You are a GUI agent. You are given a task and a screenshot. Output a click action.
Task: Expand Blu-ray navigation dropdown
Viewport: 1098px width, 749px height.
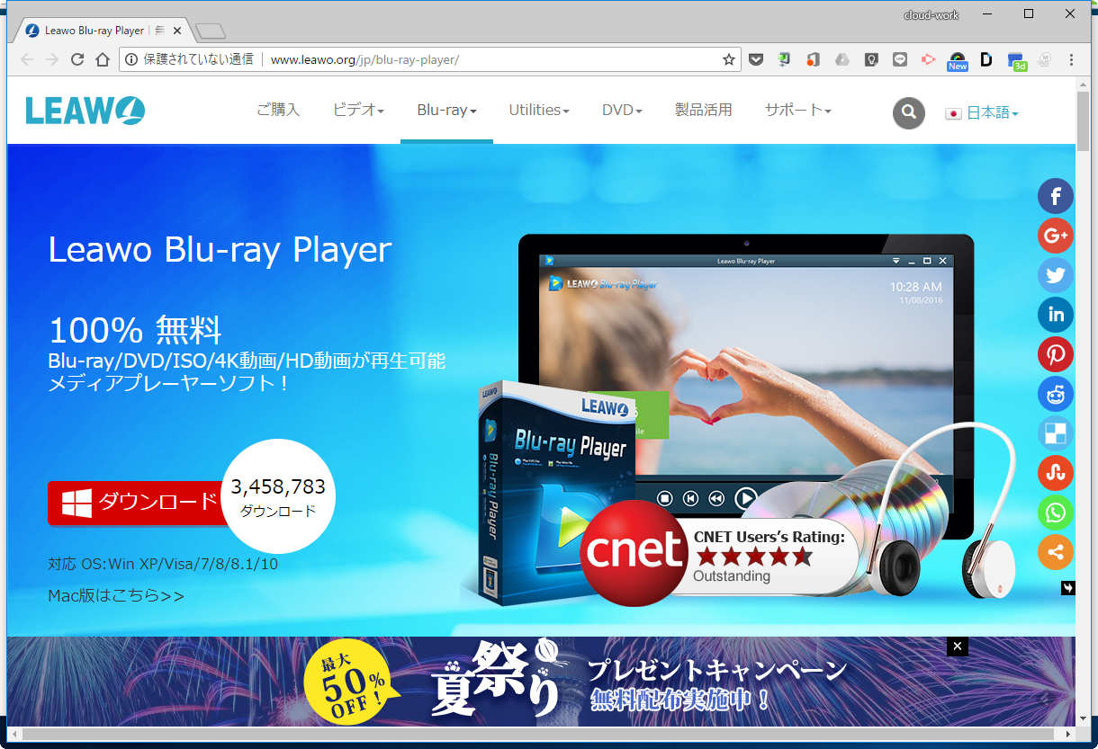tap(446, 111)
